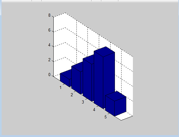Click the top face of bar 4
The image size is (179, 137).
pos(104,51)
